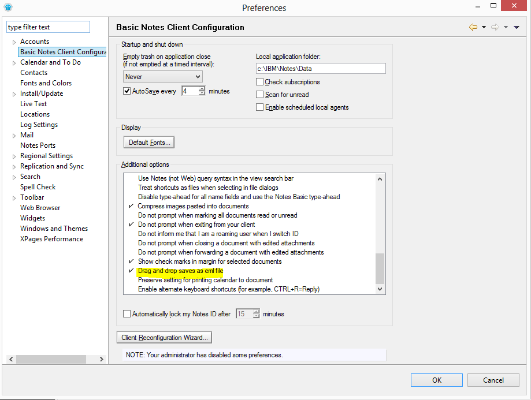This screenshot has width=531, height=400.
Task: Select Spell Check preferences
Action: click(x=38, y=187)
